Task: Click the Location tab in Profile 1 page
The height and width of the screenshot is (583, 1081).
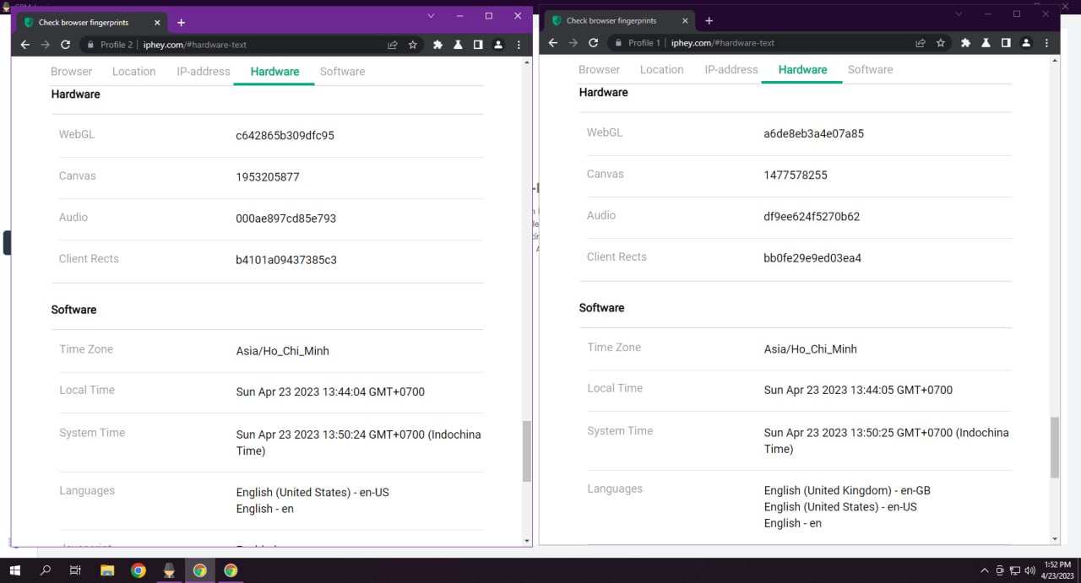Action: 661,70
